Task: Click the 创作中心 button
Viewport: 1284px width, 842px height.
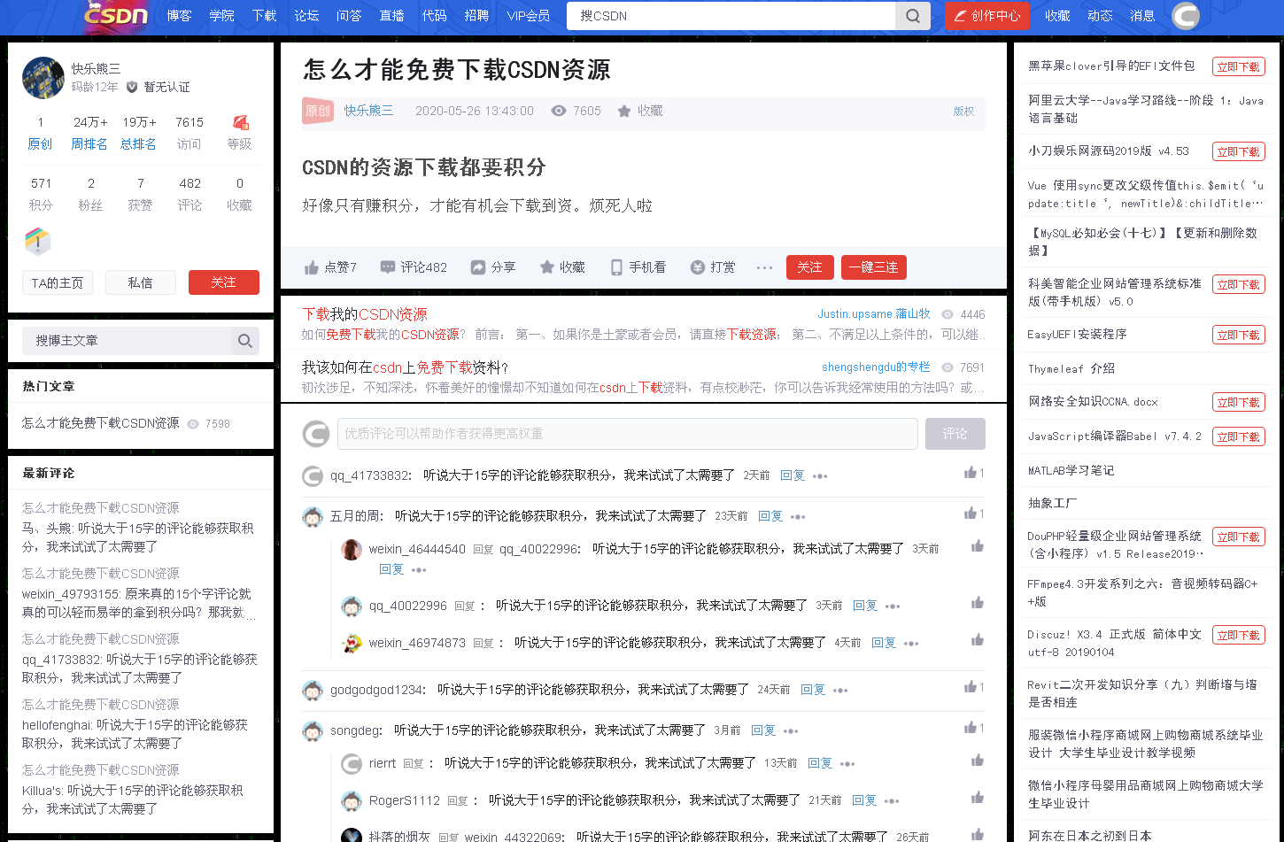Action: (986, 15)
